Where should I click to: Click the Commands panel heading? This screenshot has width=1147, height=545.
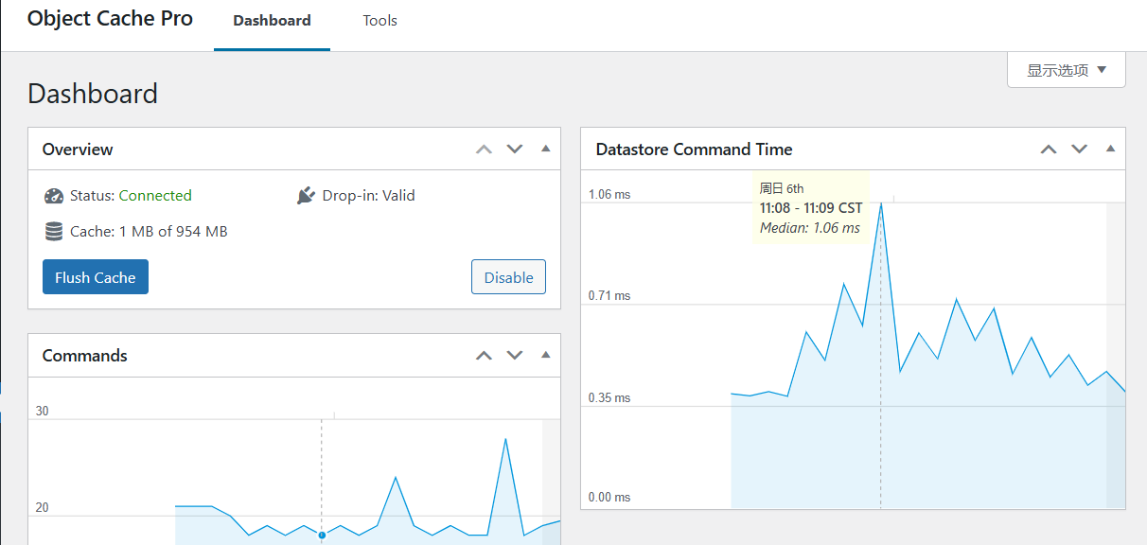(85, 356)
